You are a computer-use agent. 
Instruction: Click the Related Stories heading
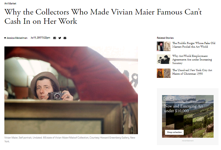tap(165, 38)
